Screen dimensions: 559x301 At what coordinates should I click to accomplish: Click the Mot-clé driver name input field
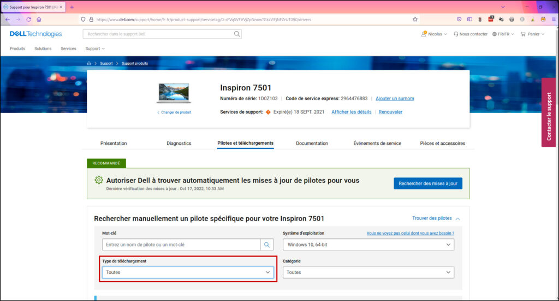181,244
